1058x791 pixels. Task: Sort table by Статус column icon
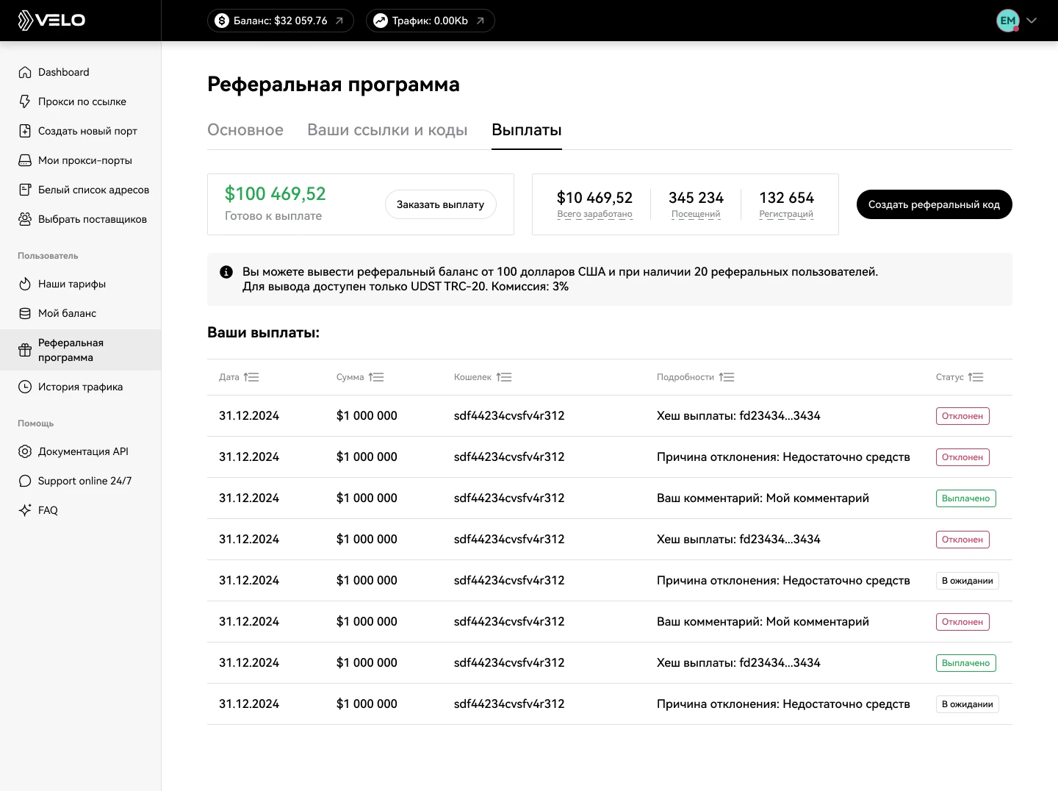pos(976,377)
